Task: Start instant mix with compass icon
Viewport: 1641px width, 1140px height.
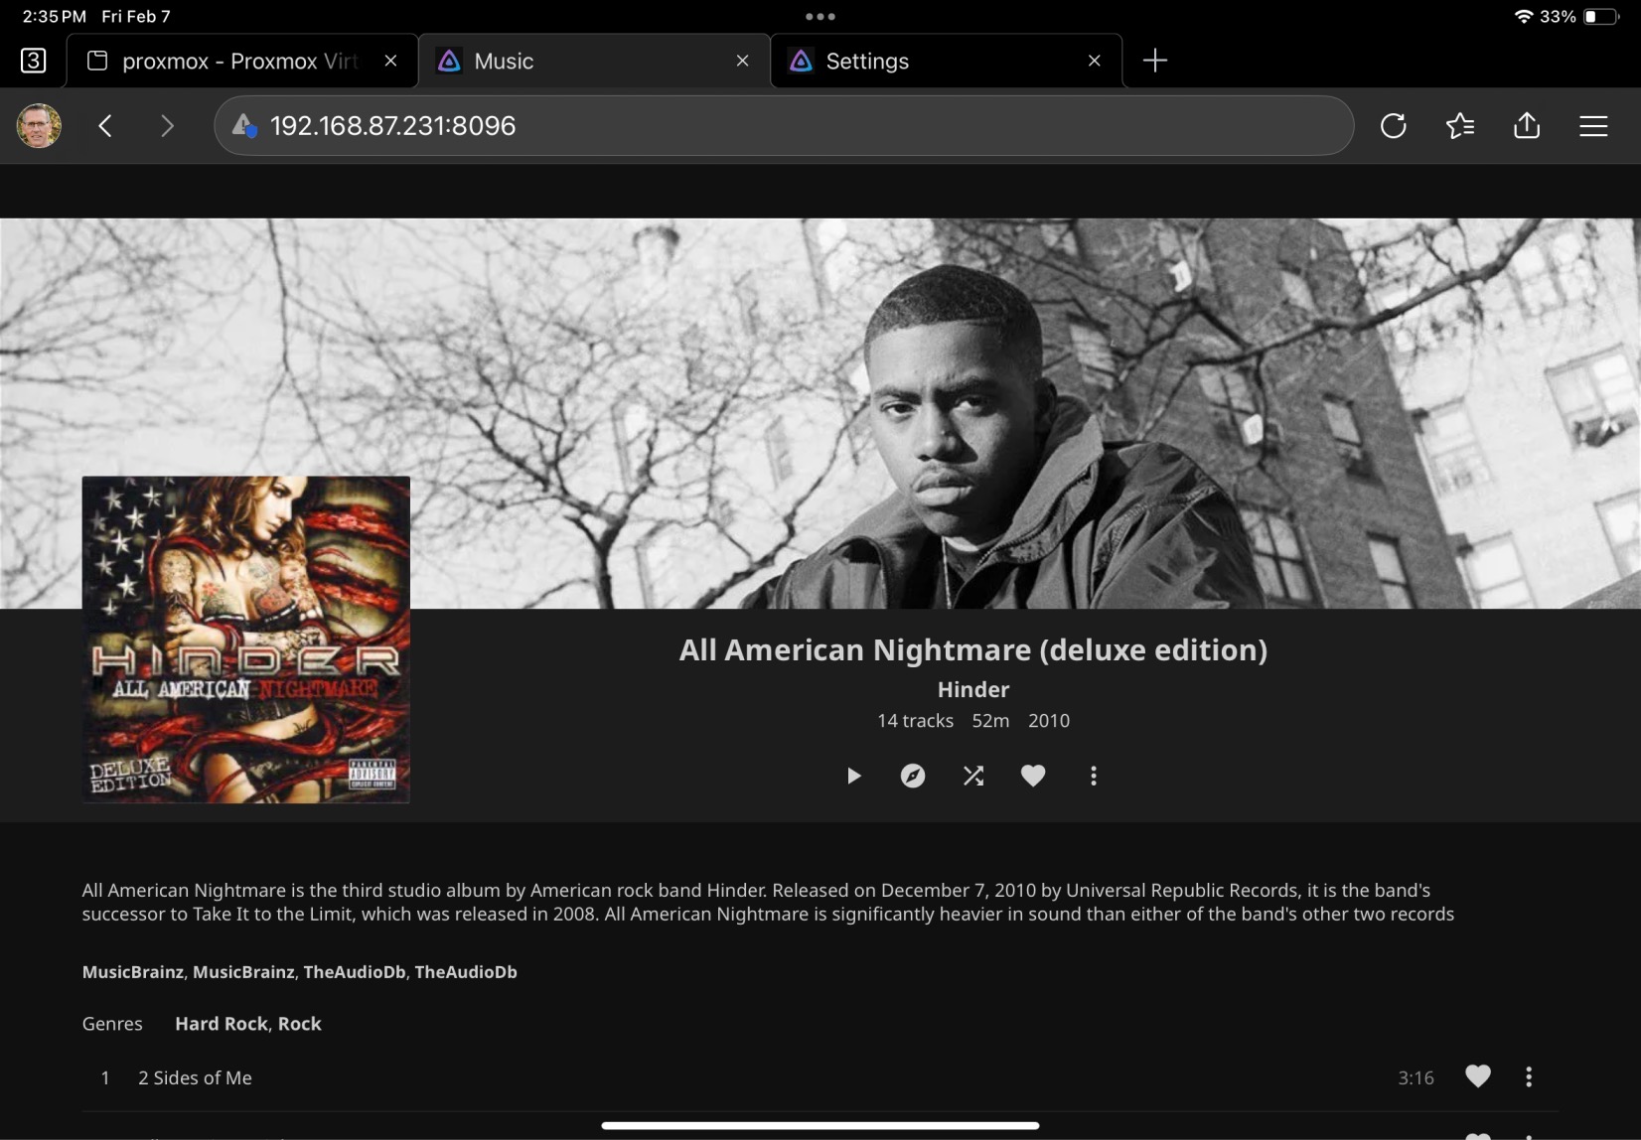Action: [913, 776]
